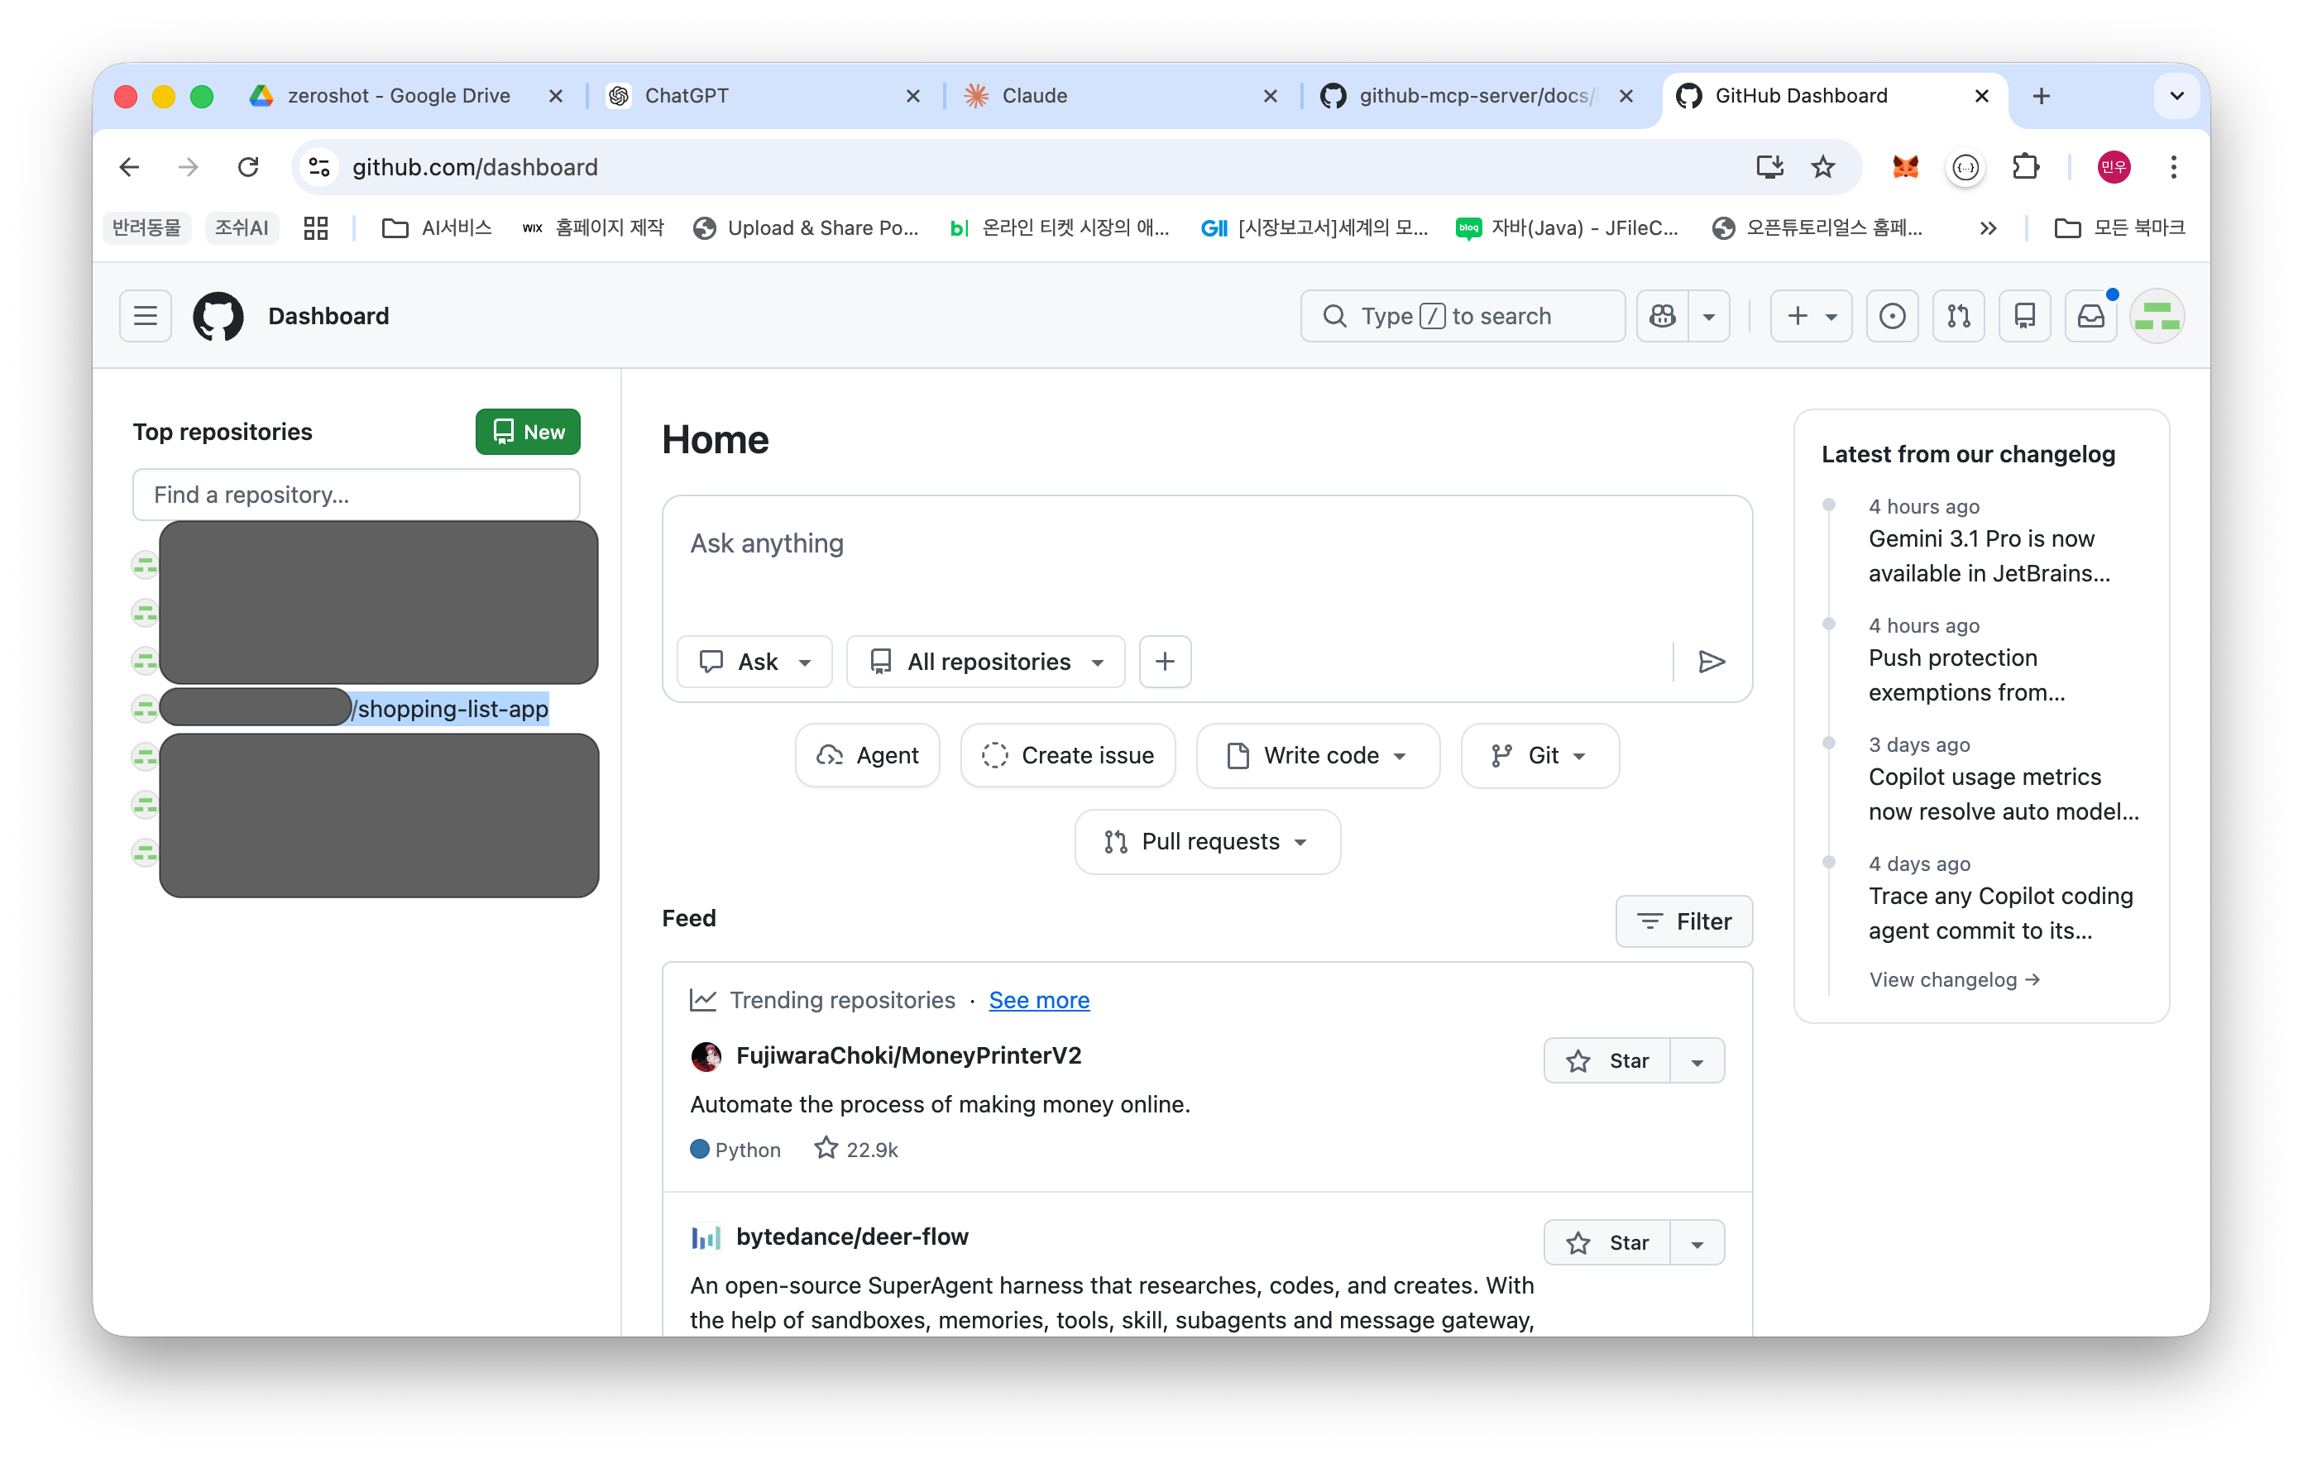2303x1459 pixels.
Task: Open the Extensions puzzle icon
Action: click(2026, 167)
